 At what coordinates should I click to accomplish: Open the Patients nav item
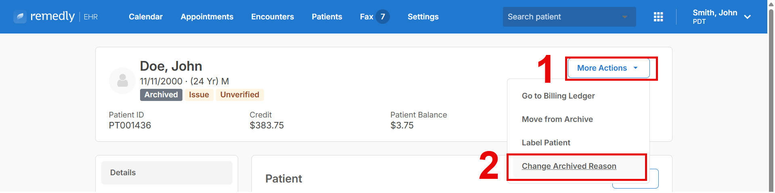pyautogui.click(x=327, y=17)
